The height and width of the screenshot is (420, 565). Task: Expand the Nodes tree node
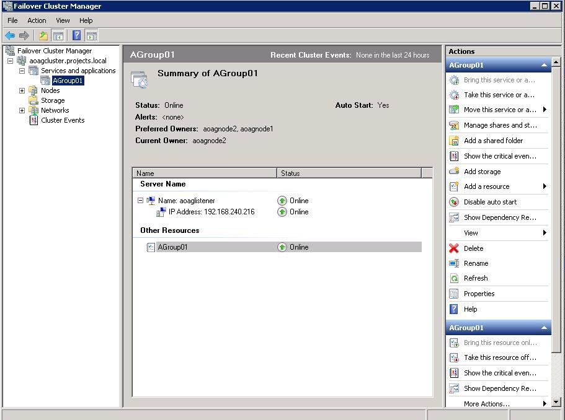click(22, 90)
